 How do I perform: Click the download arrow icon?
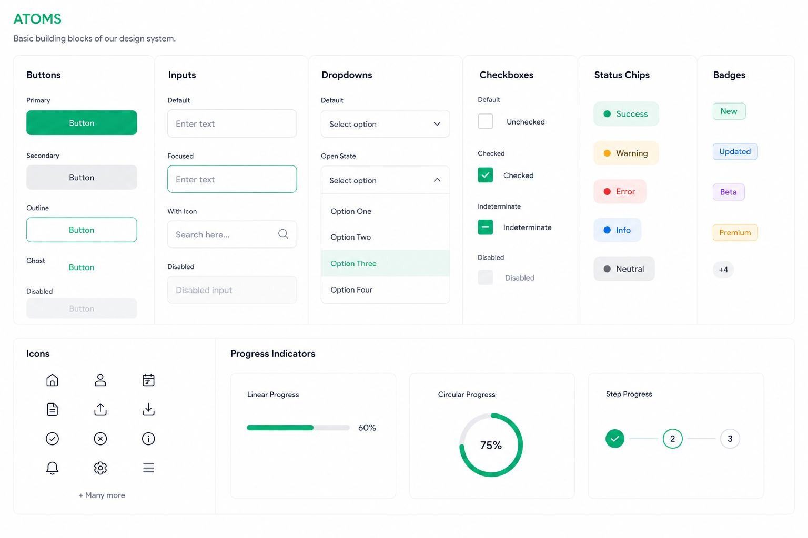coord(148,409)
